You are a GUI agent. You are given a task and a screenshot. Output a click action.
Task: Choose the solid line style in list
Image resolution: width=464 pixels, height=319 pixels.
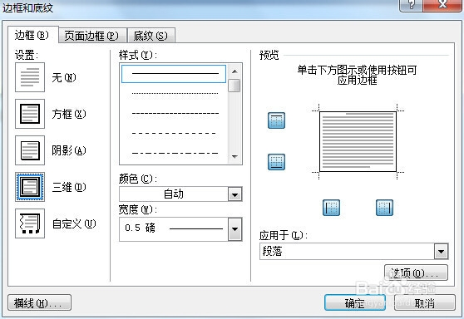[174, 74]
